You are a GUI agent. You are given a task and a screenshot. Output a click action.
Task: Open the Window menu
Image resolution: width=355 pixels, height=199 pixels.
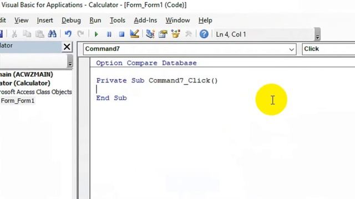coord(177,20)
